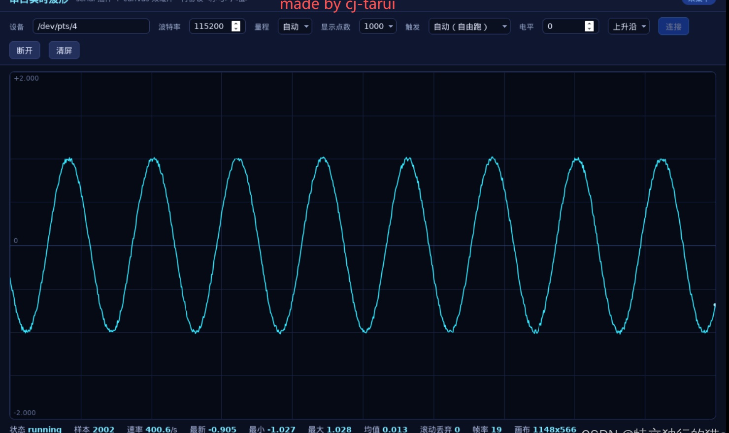Open the 量程 range dropdown

pyautogui.click(x=295, y=26)
